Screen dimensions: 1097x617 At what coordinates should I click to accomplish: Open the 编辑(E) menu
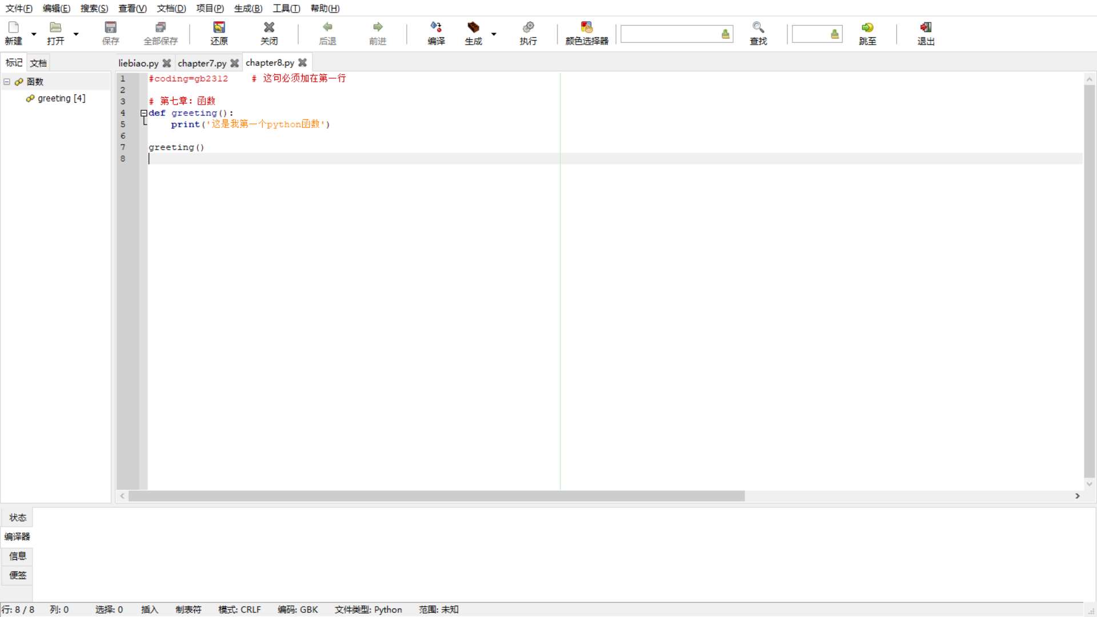tap(57, 8)
